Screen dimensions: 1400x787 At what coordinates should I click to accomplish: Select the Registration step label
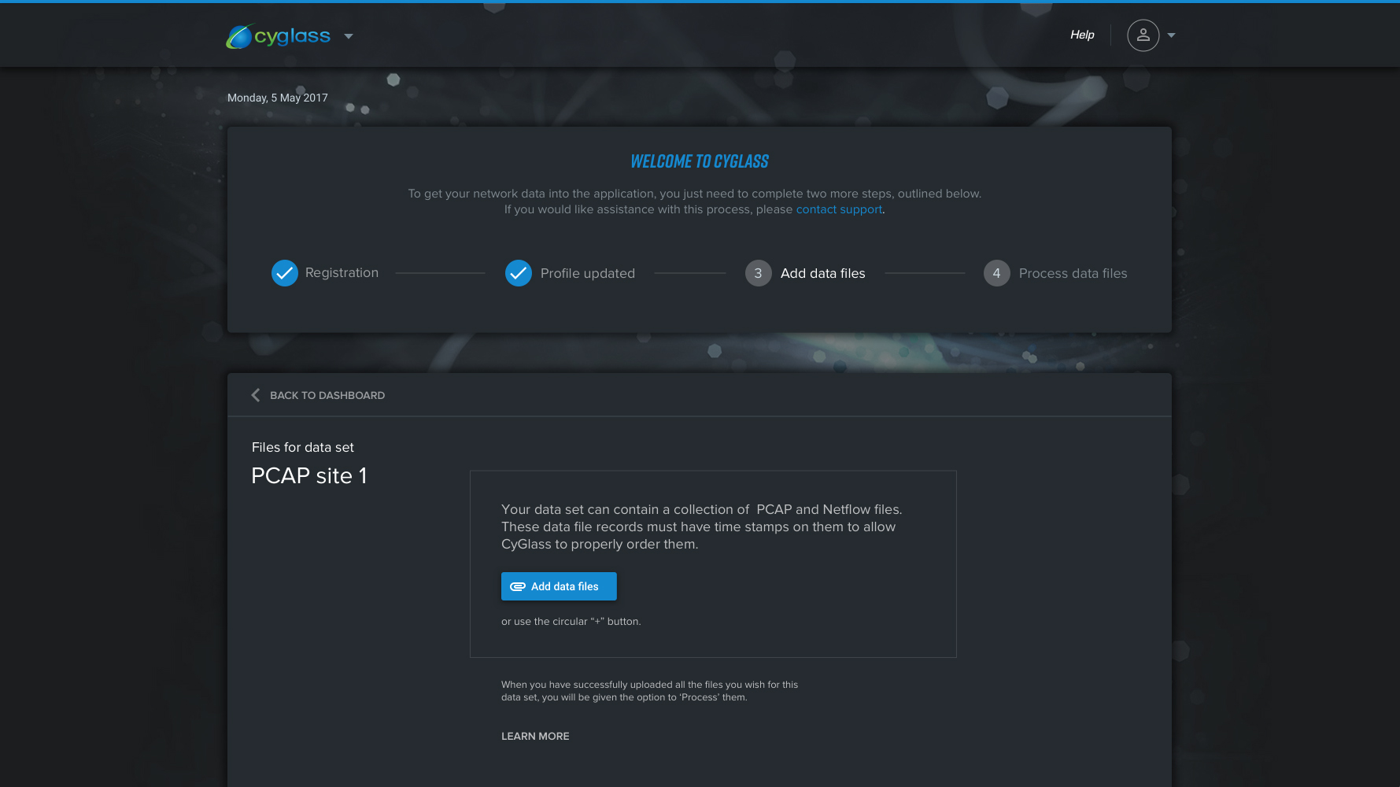342,273
